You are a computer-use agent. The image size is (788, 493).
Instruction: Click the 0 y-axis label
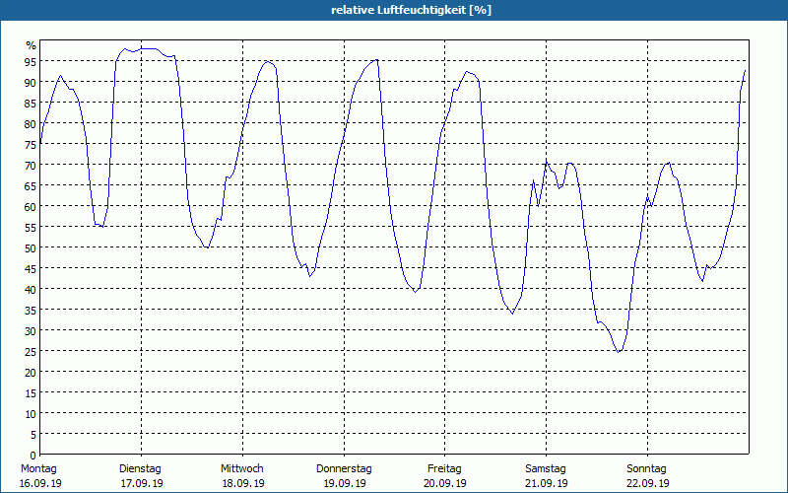pyautogui.click(x=33, y=455)
